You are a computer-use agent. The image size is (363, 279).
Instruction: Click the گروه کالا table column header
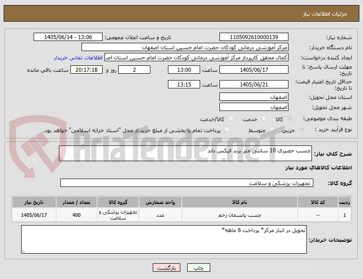118,202
